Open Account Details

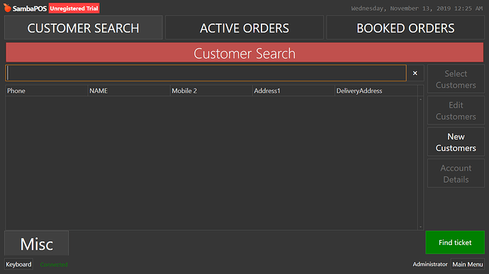(x=456, y=173)
